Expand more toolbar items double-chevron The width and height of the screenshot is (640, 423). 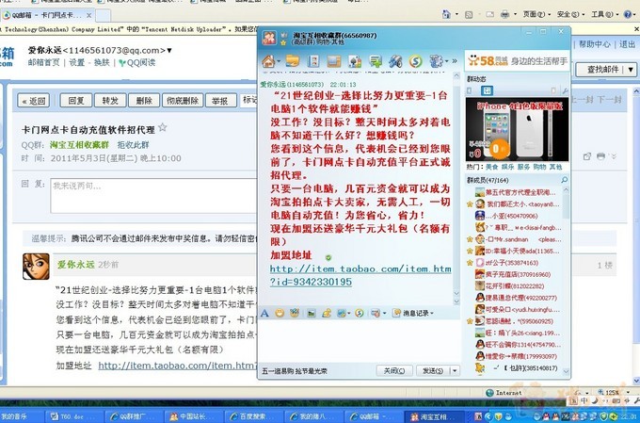point(455,61)
